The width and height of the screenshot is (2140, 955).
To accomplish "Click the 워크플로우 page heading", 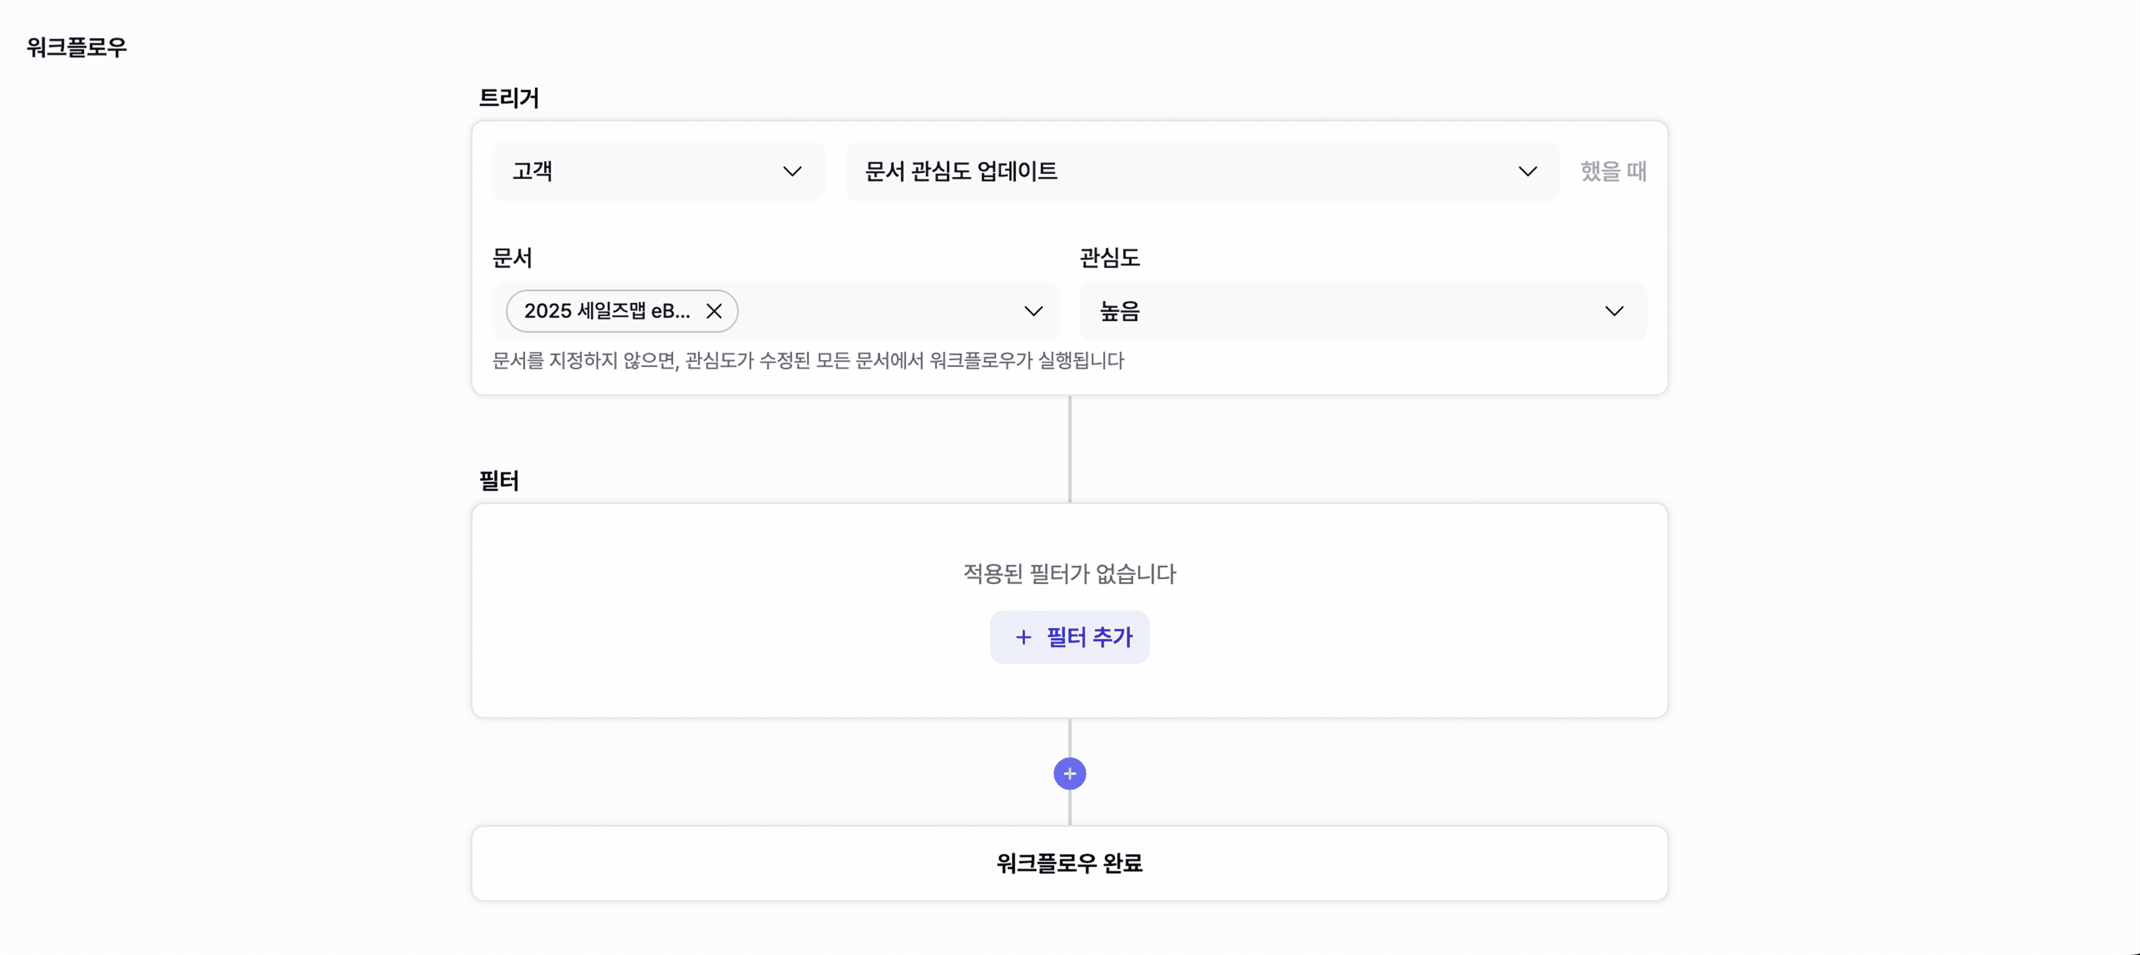I will pyautogui.click(x=77, y=47).
